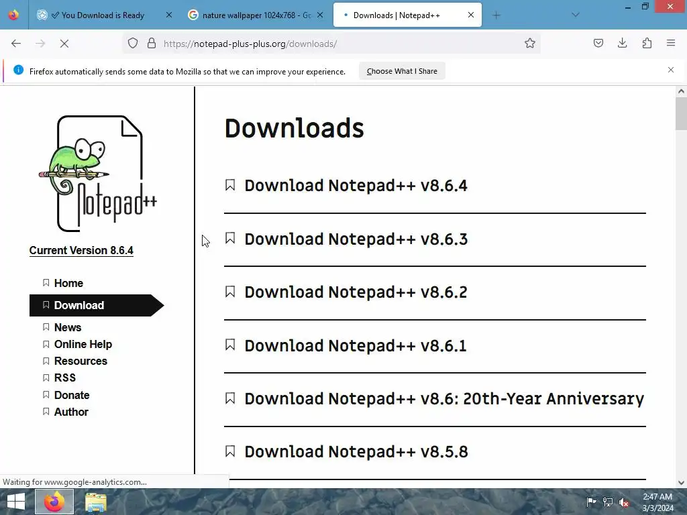Click bookmark icon beside Download Notepad++ v8.6.3
This screenshot has width=687, height=515.
(230, 238)
